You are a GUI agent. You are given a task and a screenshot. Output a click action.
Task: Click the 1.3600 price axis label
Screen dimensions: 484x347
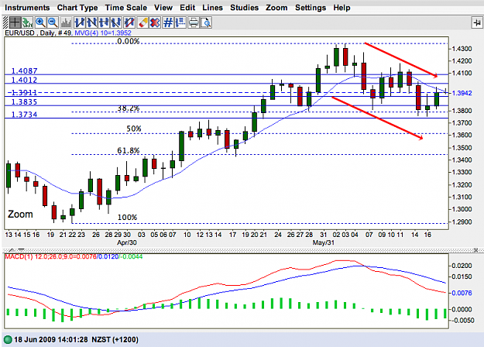462,136
